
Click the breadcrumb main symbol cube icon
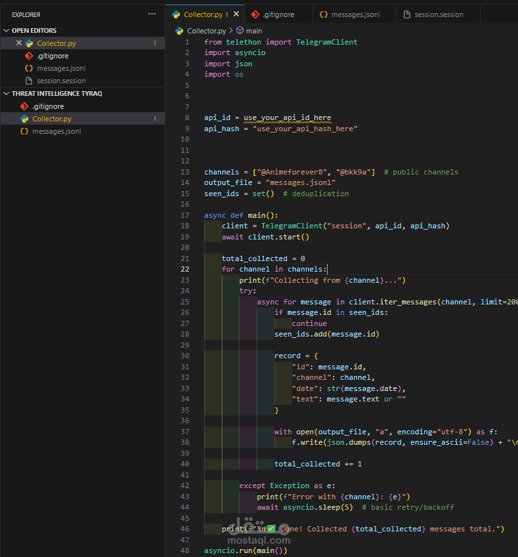(x=240, y=31)
